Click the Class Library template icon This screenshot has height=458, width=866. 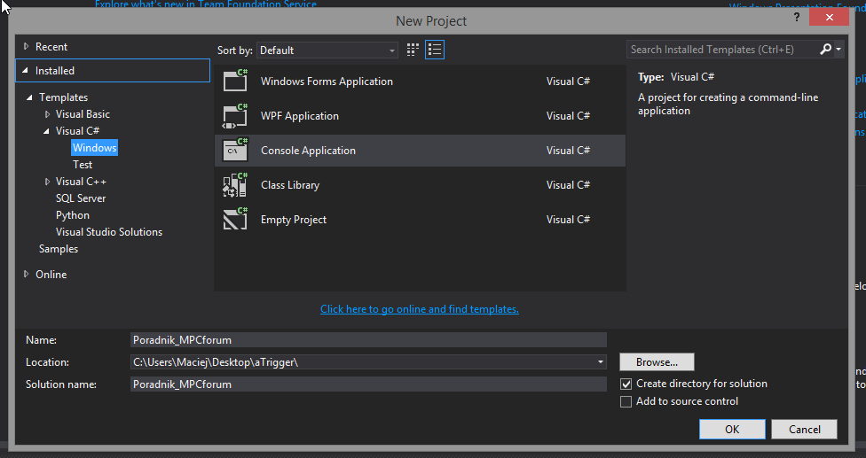(x=236, y=184)
